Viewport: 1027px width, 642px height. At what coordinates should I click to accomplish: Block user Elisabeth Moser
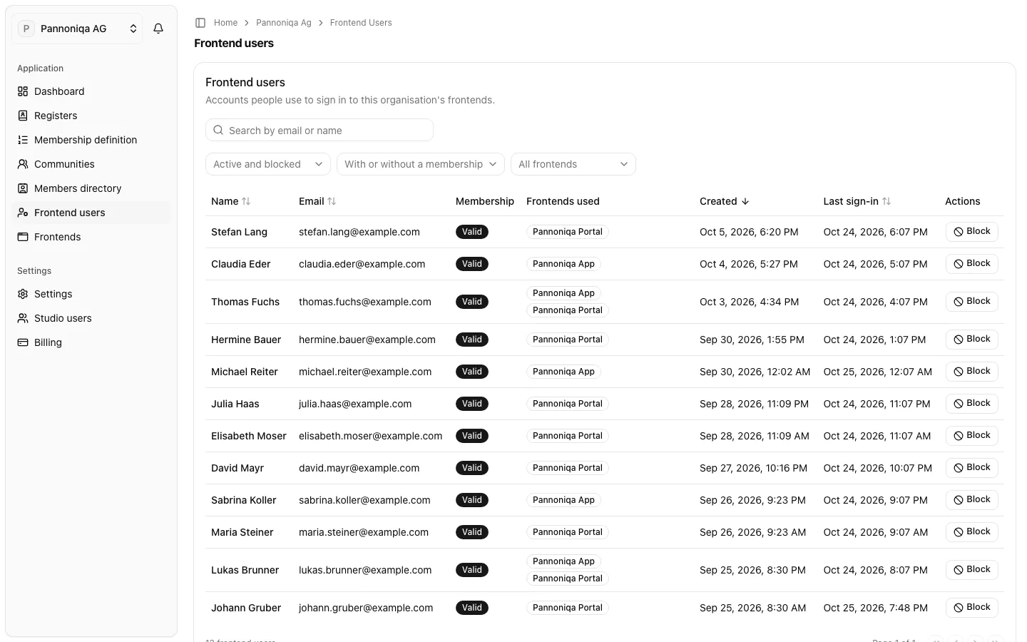[x=972, y=435]
